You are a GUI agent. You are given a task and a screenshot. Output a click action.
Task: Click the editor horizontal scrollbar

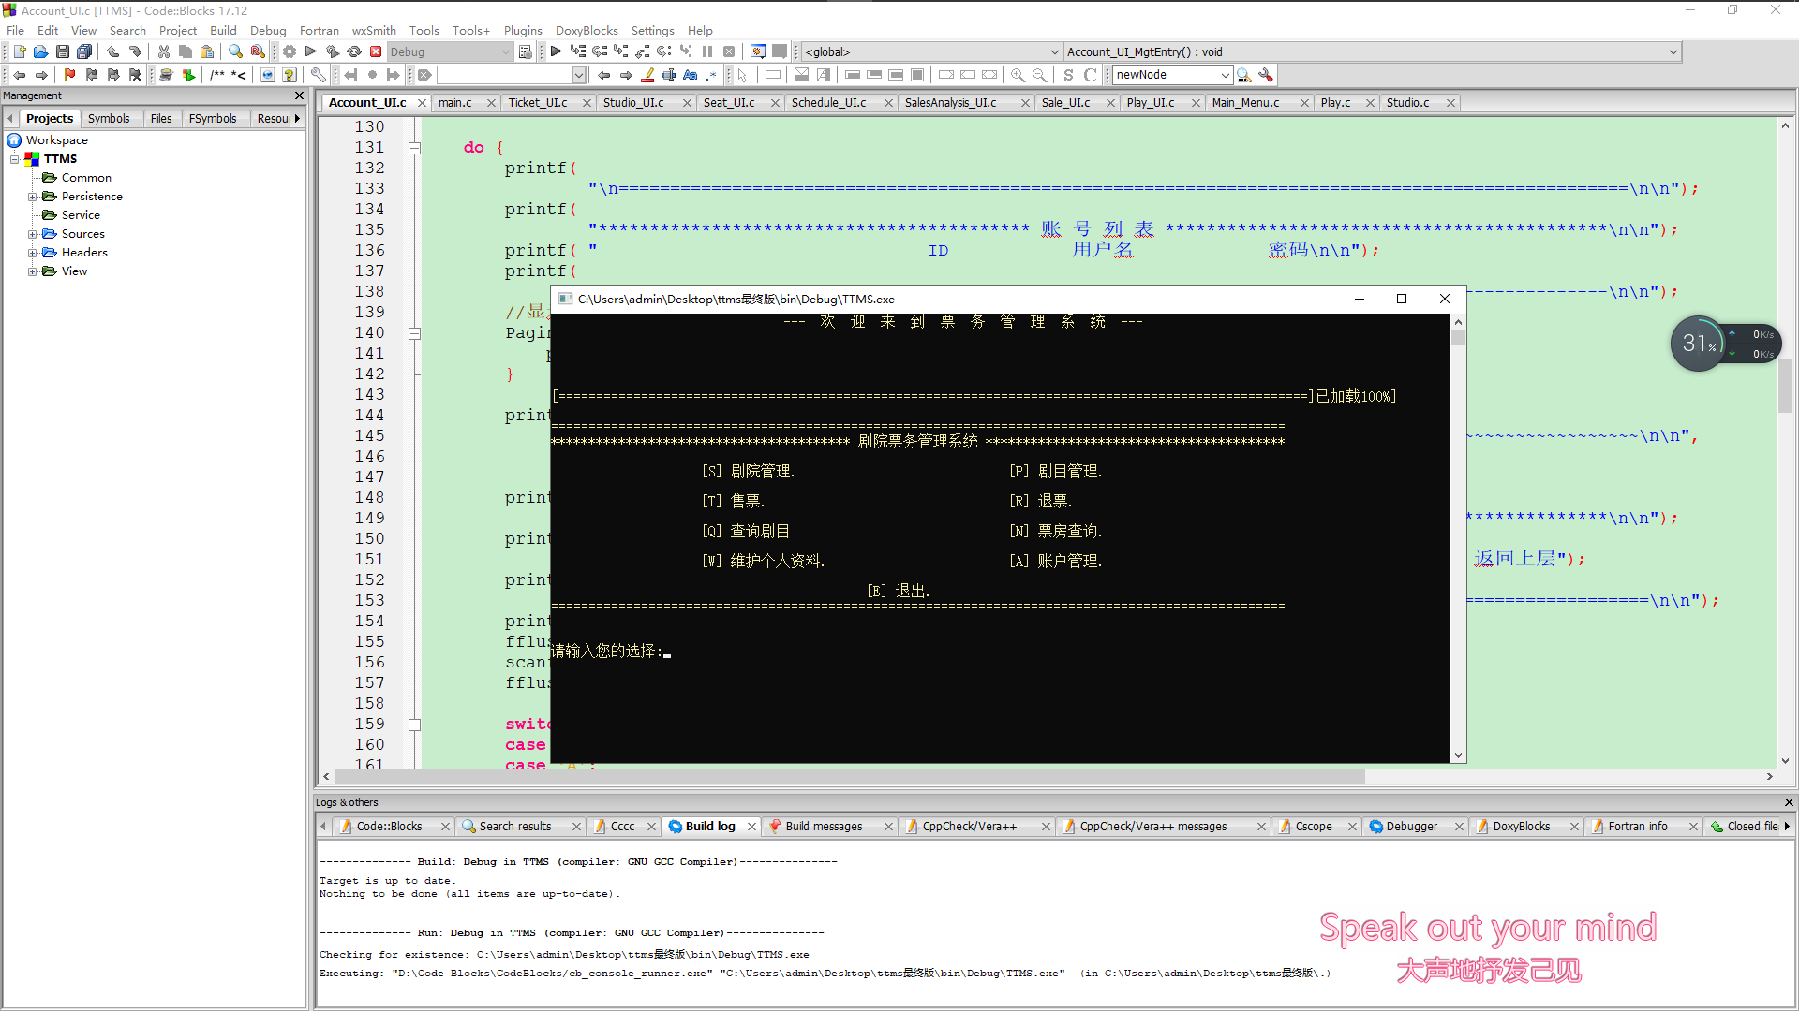pos(843,776)
